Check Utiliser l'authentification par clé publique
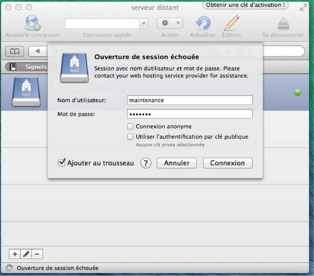Image resolution: width=314 pixels, height=276 pixels. (x=130, y=137)
